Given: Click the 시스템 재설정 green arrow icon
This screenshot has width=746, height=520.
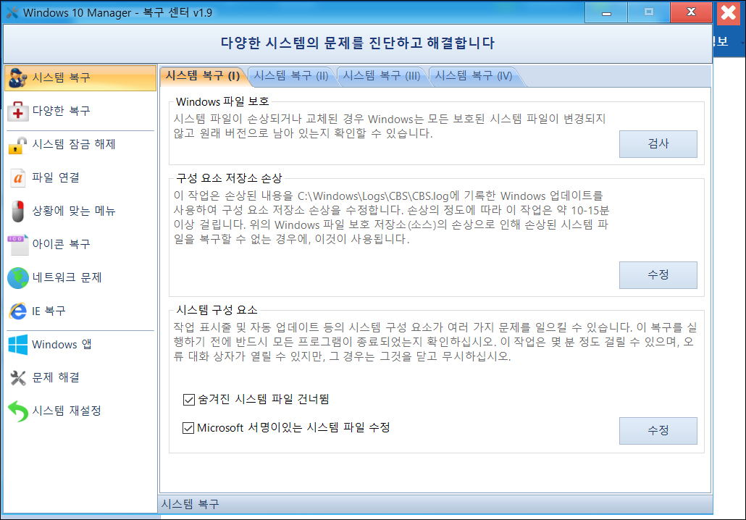Looking at the screenshot, I should 18,411.
